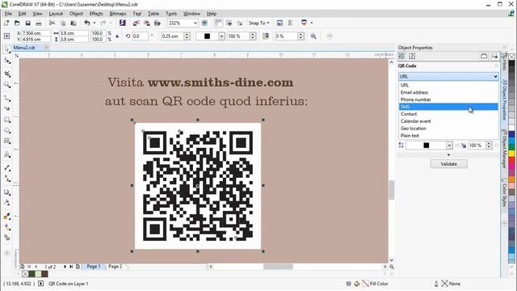Copy the selected object
The image size is (517, 291).
coord(63,23)
